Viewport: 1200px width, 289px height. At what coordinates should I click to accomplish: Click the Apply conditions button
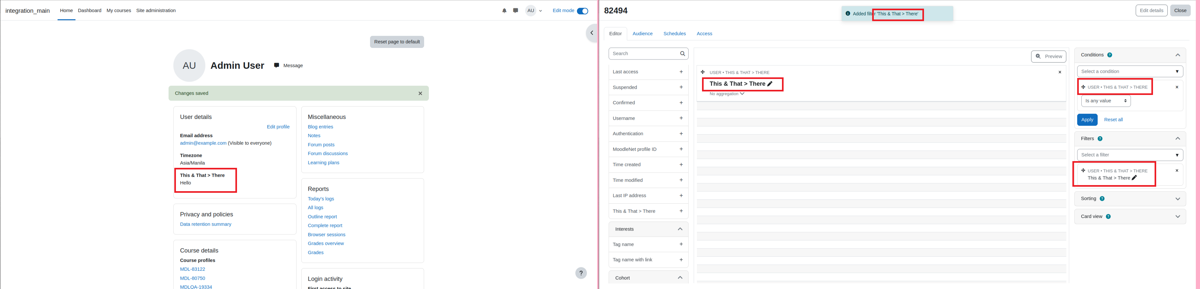coord(1087,120)
